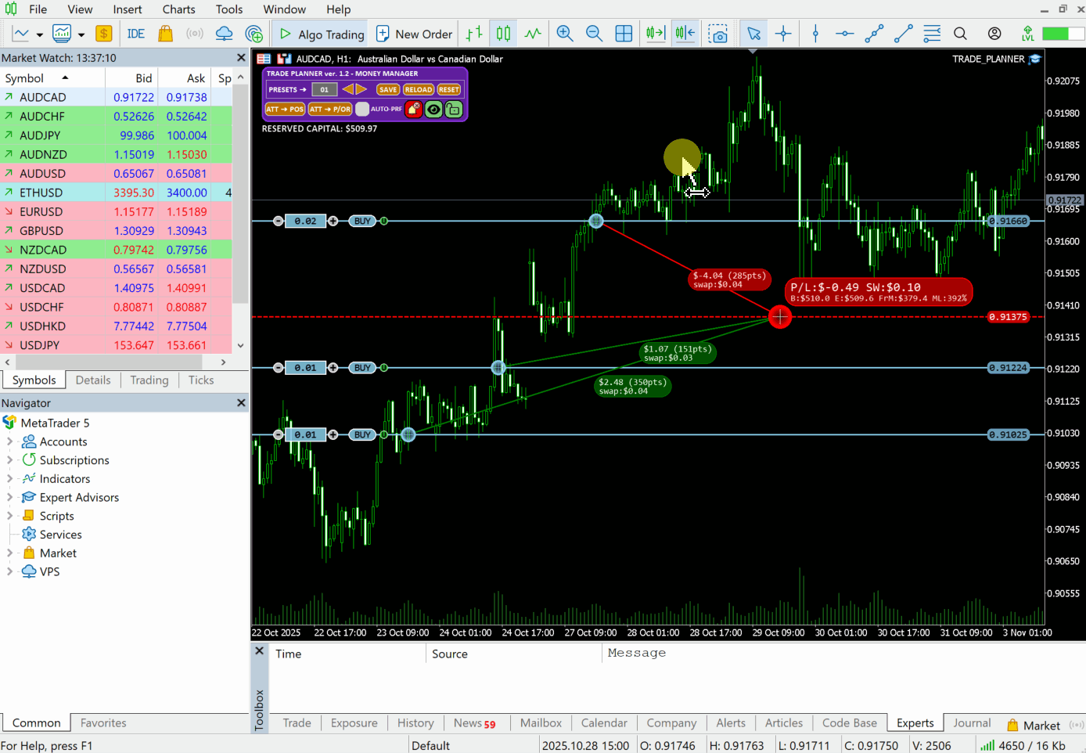Take a chart screenshot with camera icon
Image resolution: width=1086 pixels, height=753 pixels.
(x=717, y=34)
